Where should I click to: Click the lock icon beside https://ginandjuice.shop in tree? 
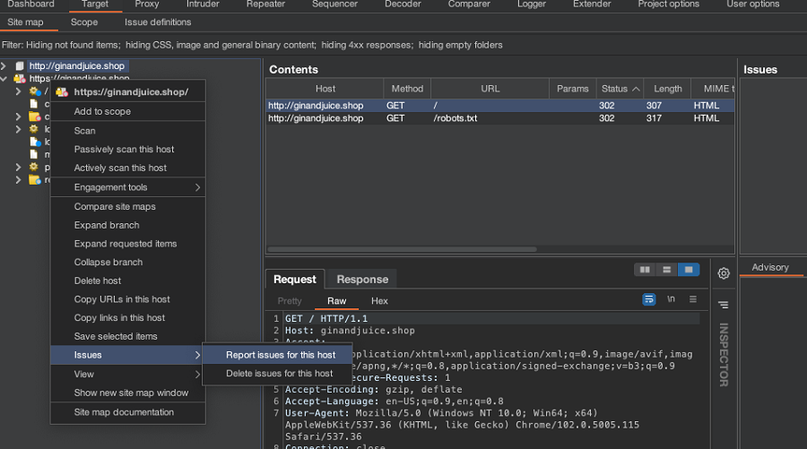coord(19,79)
